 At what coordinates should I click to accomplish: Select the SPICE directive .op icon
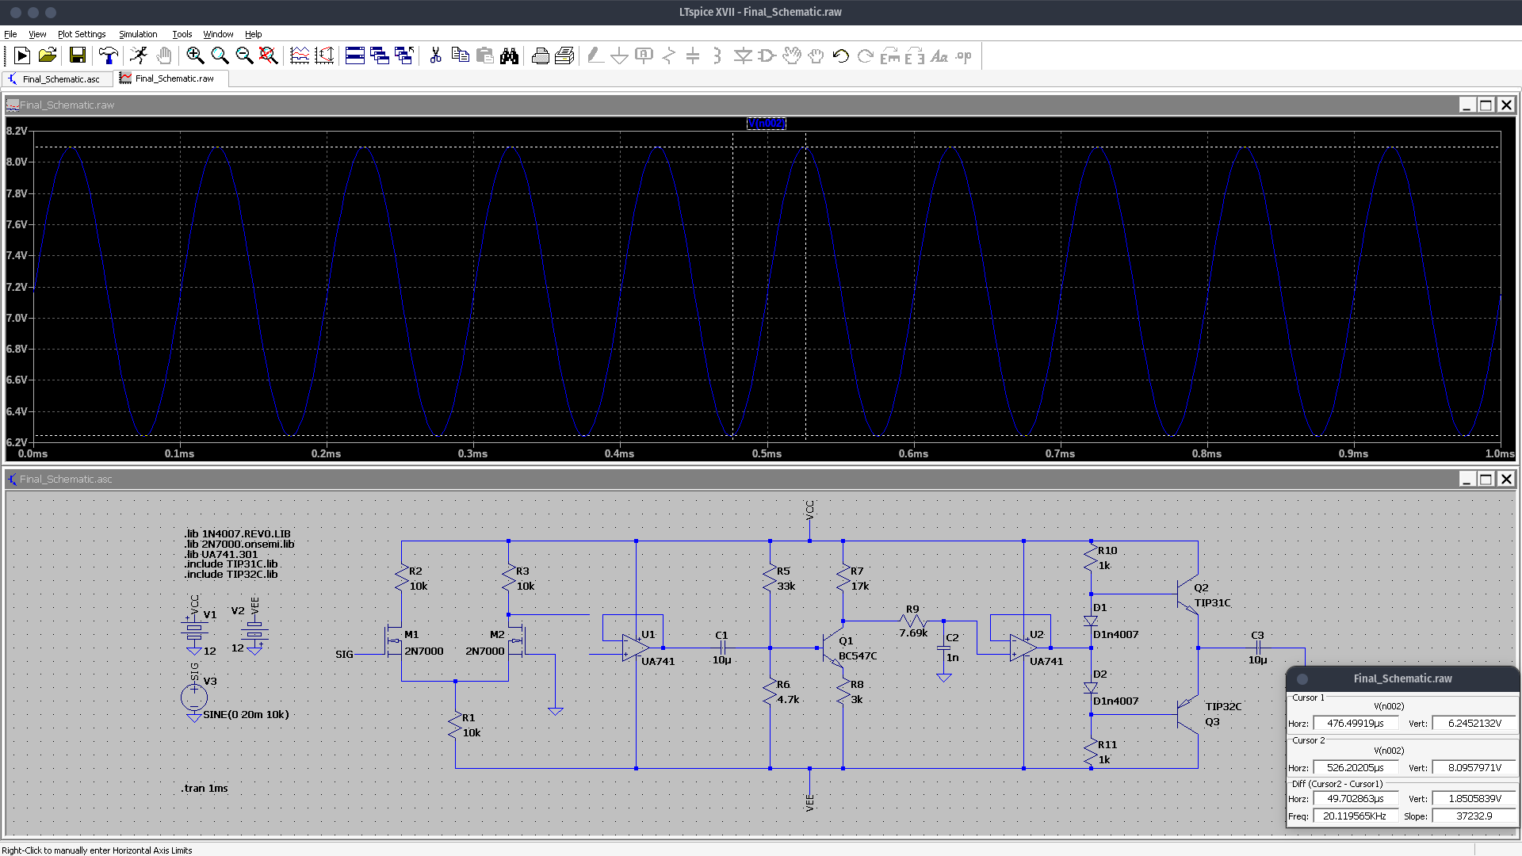[964, 55]
